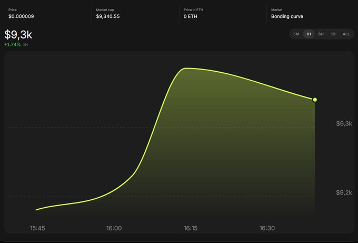Click the 15:45 time axis label
This screenshot has width=358, height=243.
(x=37, y=228)
